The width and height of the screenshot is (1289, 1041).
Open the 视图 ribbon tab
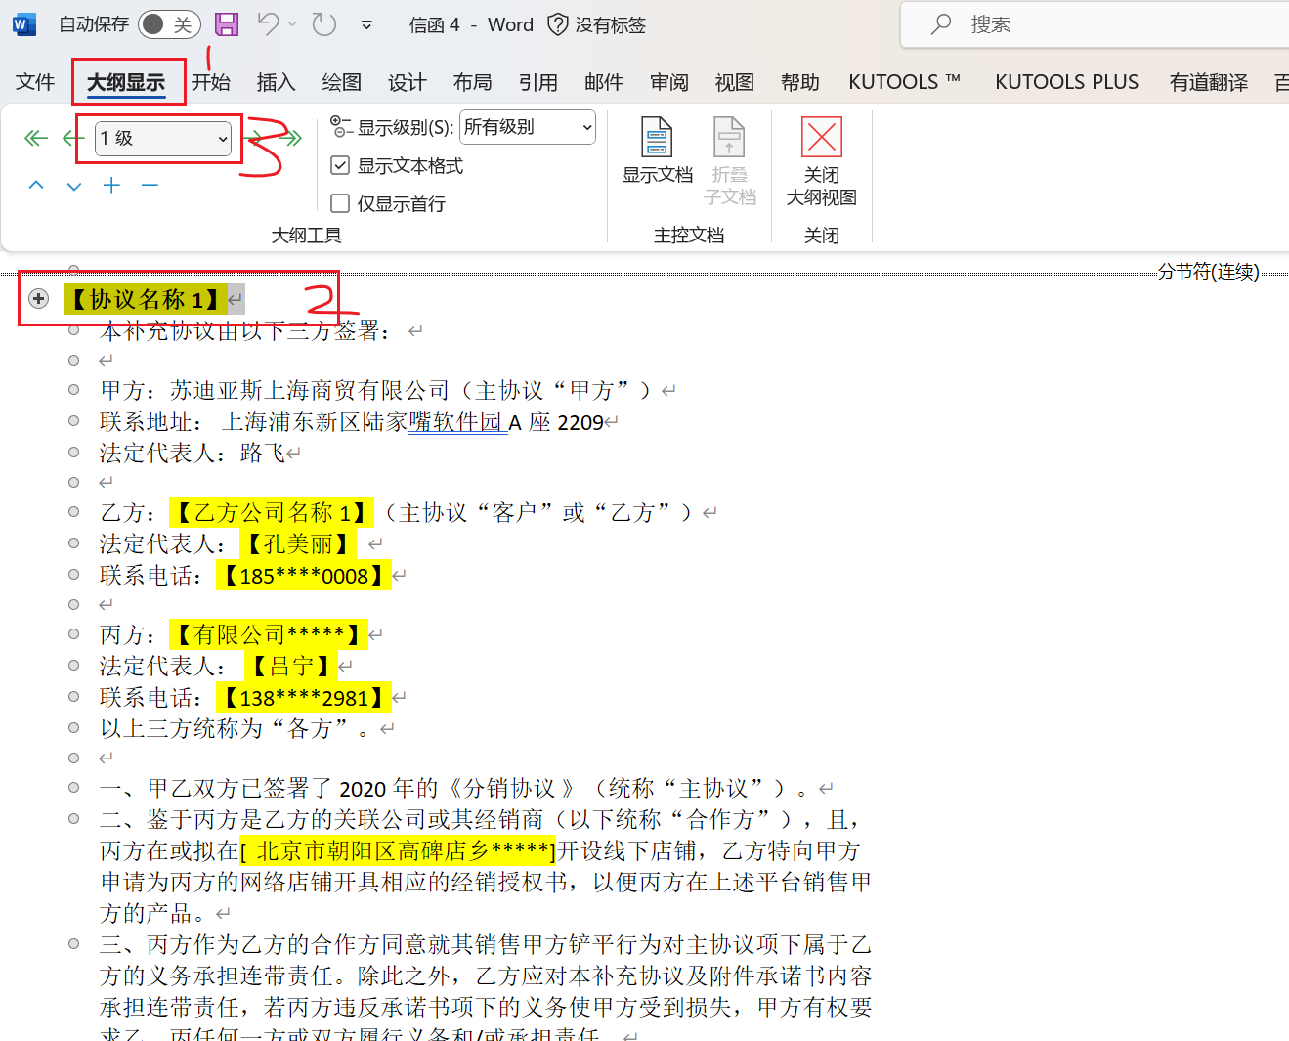click(734, 82)
